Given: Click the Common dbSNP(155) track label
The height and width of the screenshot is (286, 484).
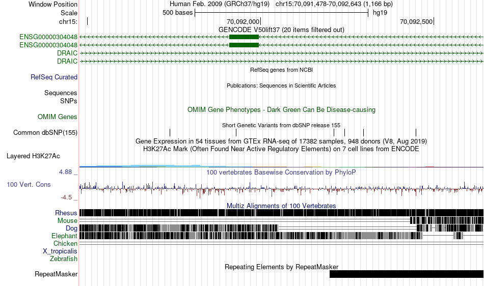Looking at the screenshot, I should coord(45,132).
